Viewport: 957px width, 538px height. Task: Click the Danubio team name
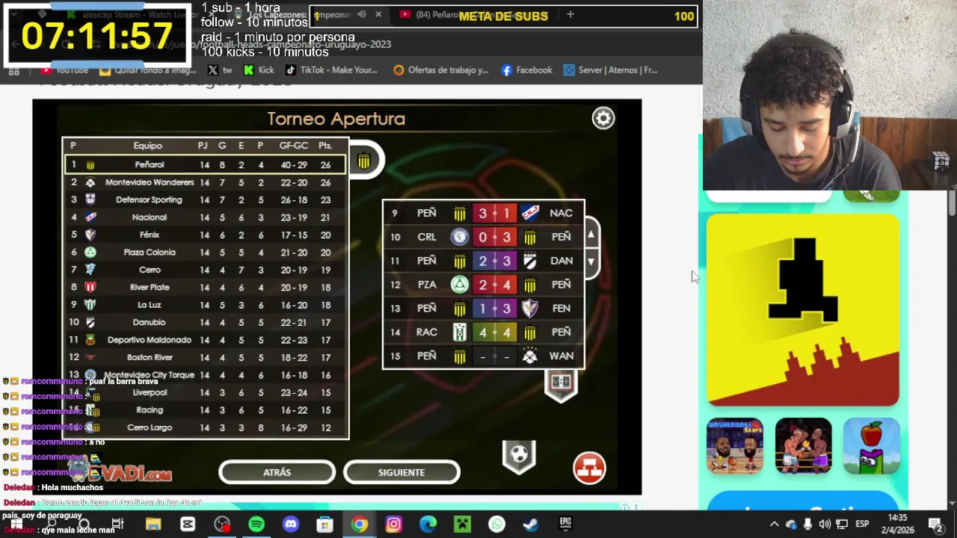[x=149, y=322]
